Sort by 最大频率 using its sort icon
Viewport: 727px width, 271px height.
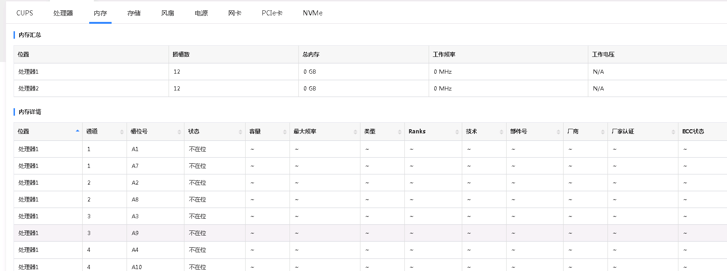(355, 132)
